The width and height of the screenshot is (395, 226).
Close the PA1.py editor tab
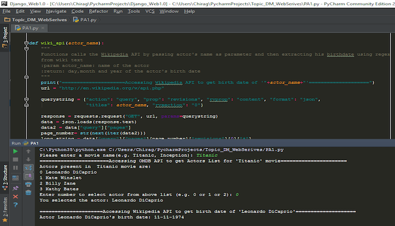point(43,28)
